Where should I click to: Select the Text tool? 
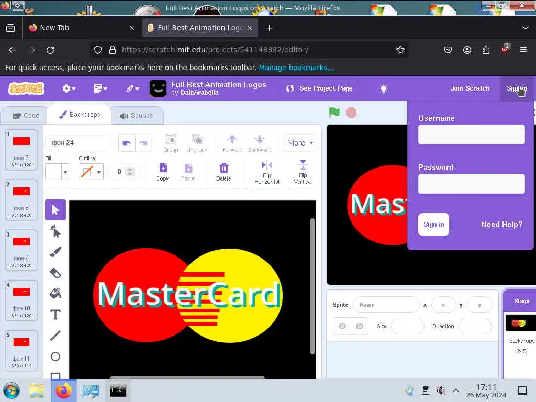pos(55,315)
